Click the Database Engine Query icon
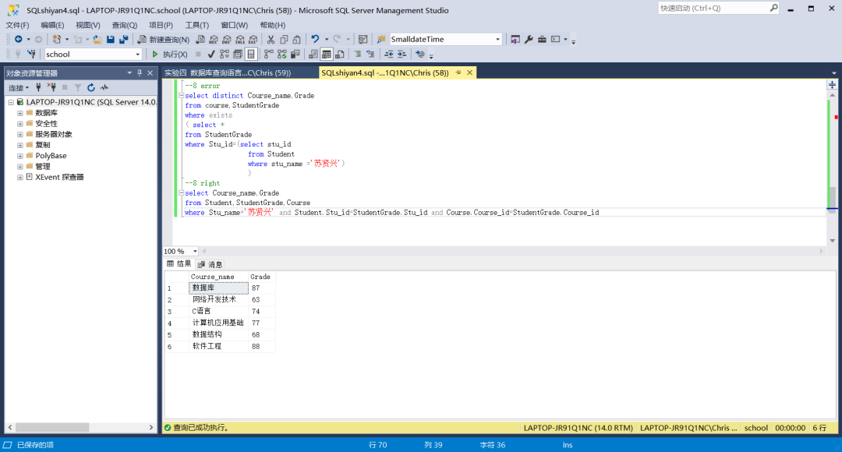This screenshot has height=452, width=842. (200, 39)
